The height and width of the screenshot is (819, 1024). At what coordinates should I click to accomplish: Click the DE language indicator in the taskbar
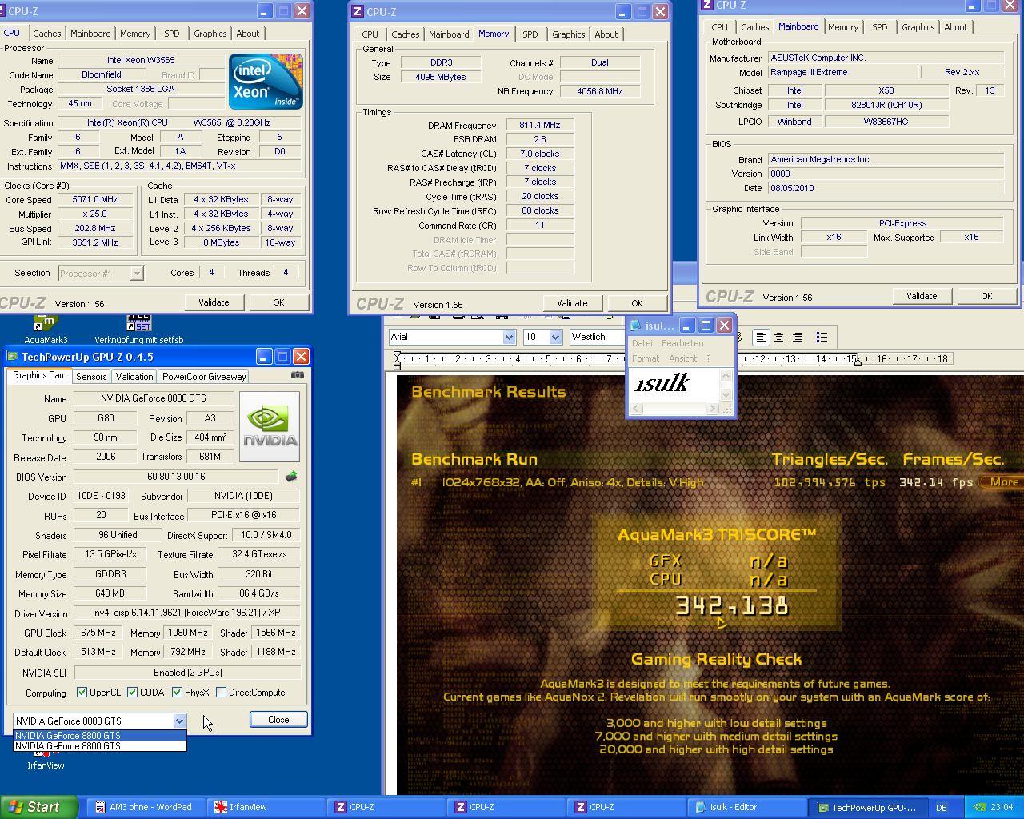pyautogui.click(x=942, y=807)
